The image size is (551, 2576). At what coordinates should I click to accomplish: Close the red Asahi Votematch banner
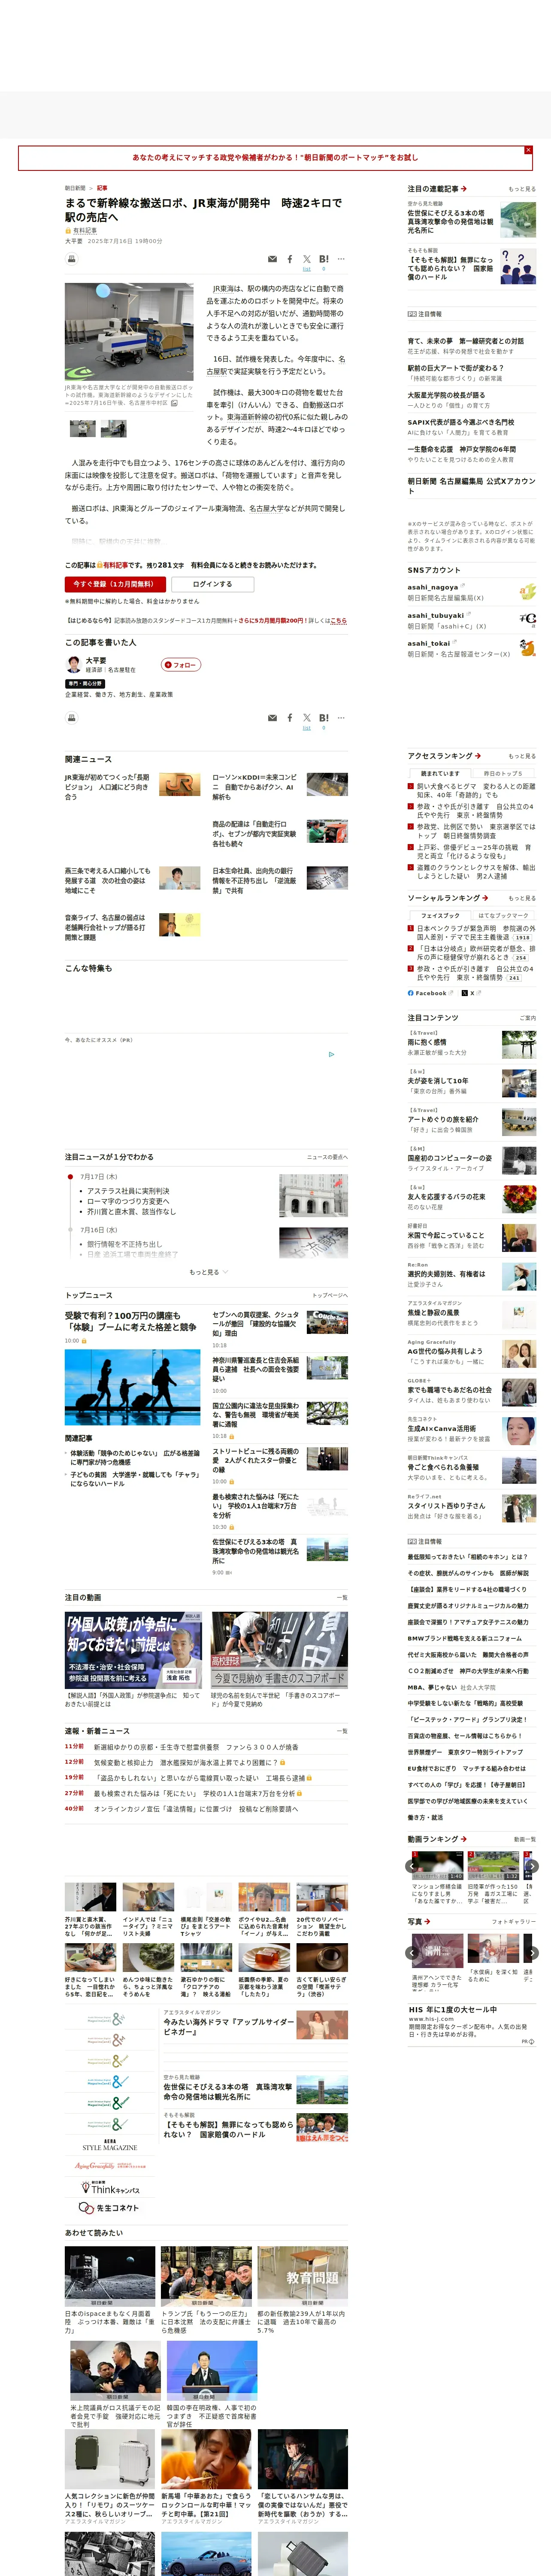click(x=528, y=150)
